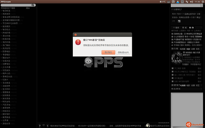Open the 原创分享 category
This screenshot has width=205, height=128.
point(6,124)
